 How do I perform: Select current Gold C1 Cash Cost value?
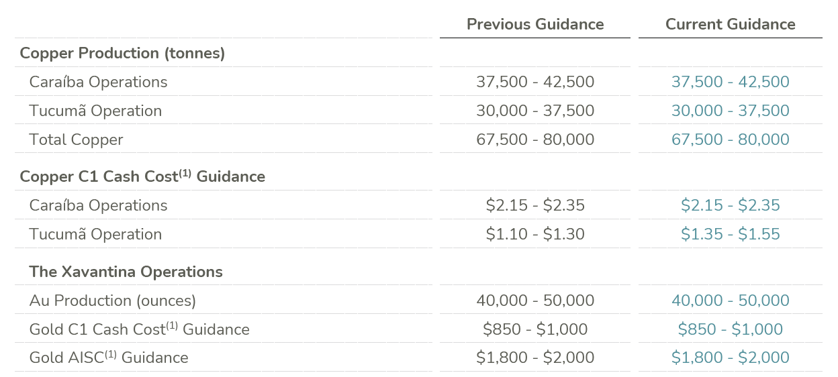(730, 330)
